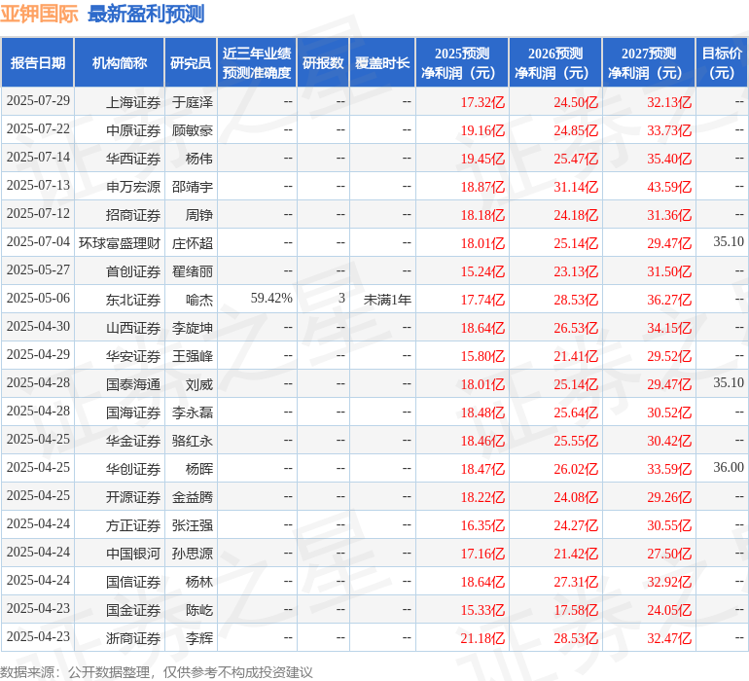Click the 亚钾国际 stock name title
The width and height of the screenshot is (749, 681).
(39, 14)
